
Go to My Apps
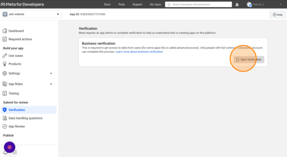pyautogui.click(x=156, y=5)
